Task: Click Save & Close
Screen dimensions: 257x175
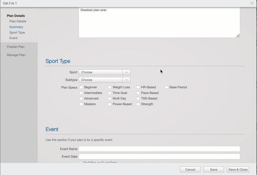Action: coord(238,170)
